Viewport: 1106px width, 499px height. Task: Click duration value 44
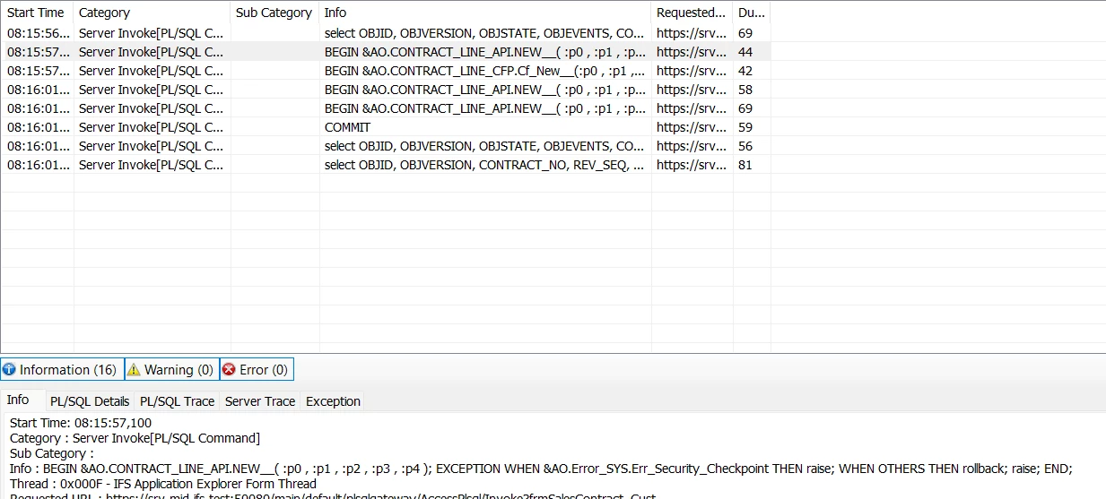[745, 52]
